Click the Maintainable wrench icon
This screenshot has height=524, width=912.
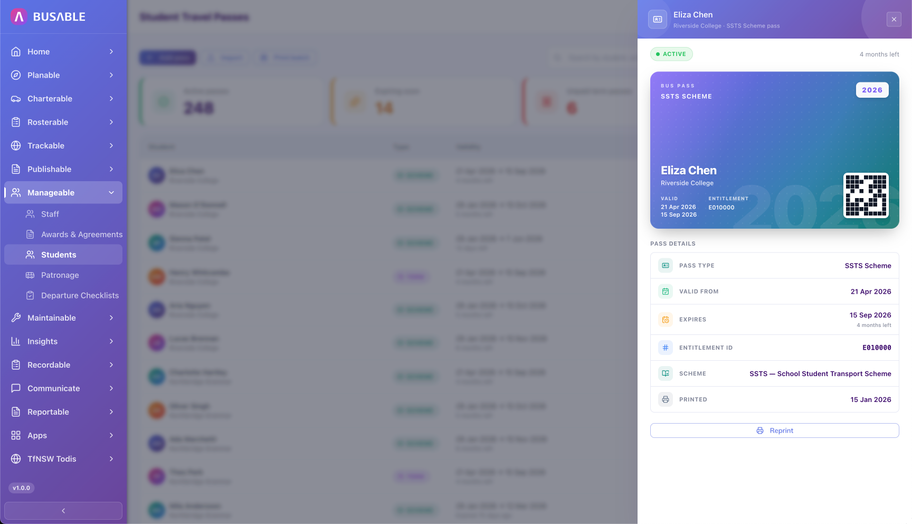(16, 318)
